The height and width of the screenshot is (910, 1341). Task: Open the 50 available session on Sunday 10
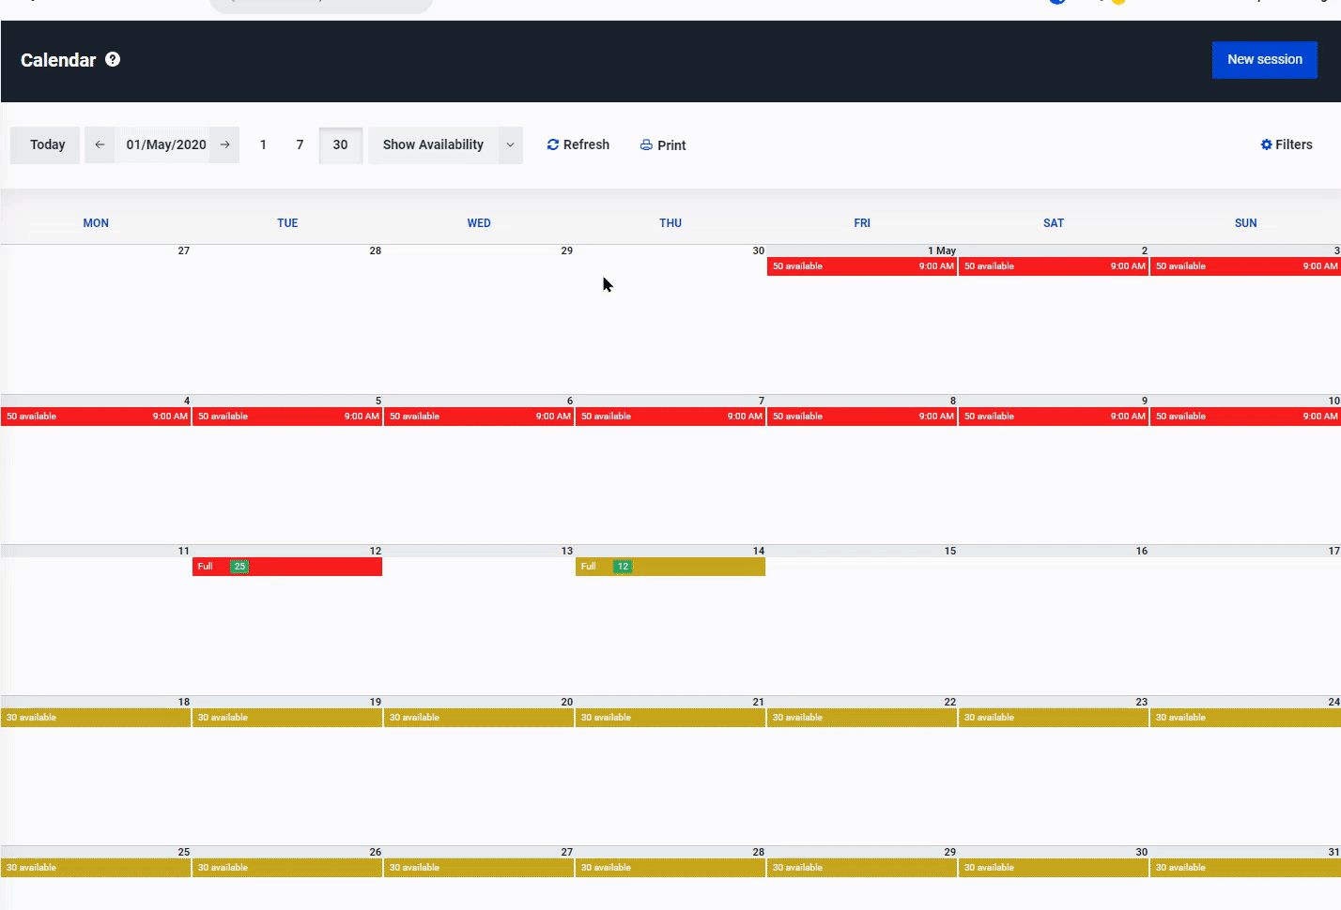pos(1246,417)
